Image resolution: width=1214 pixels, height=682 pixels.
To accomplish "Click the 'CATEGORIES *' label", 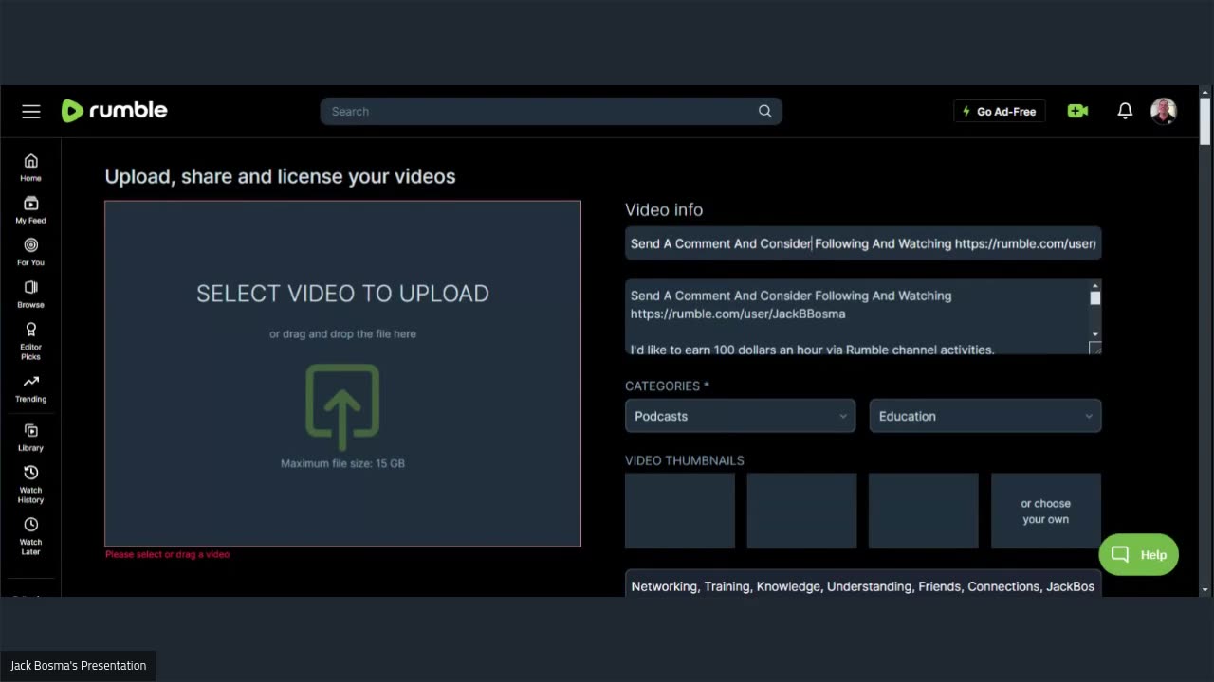I will [x=667, y=386].
